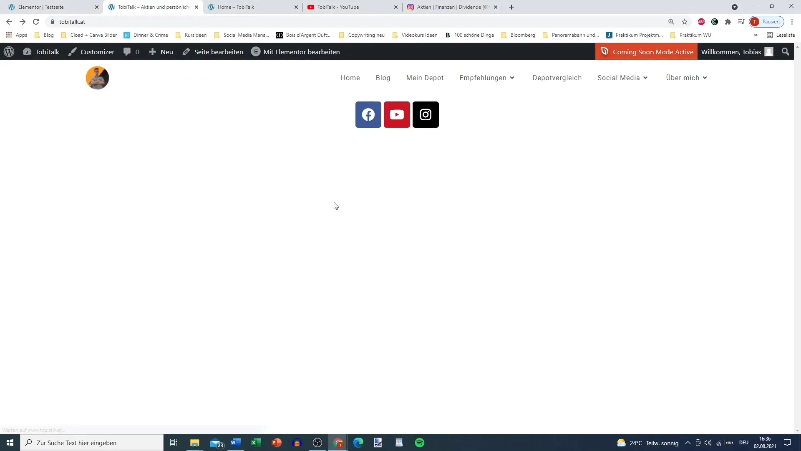
Task: Click the taskbar search box
Action: [x=92, y=443]
